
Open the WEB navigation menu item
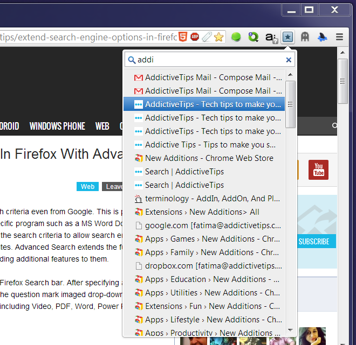point(102,126)
